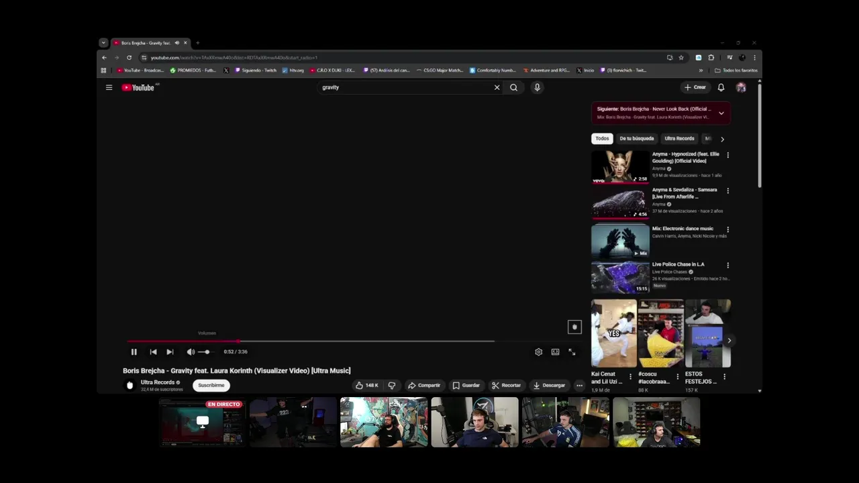Download the video with Descargar

[x=549, y=385]
